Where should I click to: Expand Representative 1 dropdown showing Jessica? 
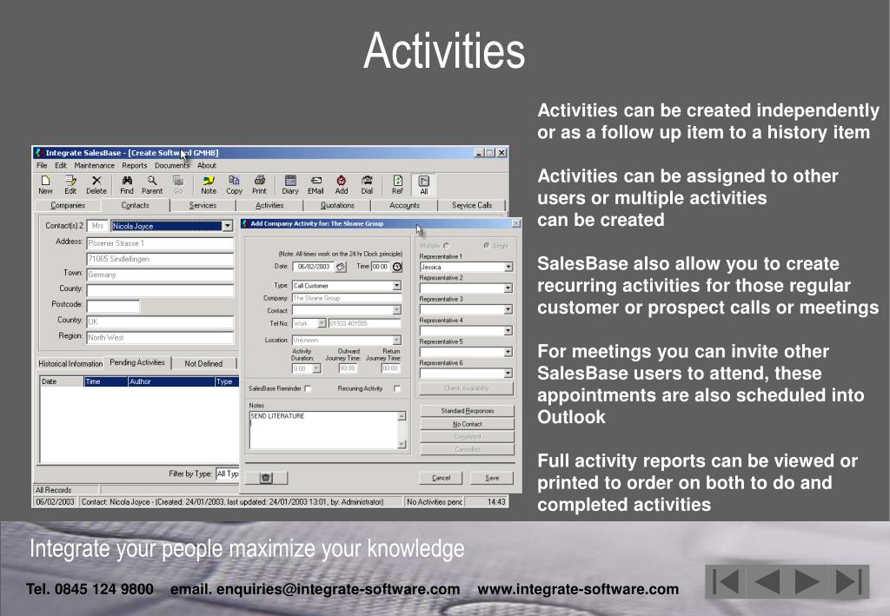508,267
